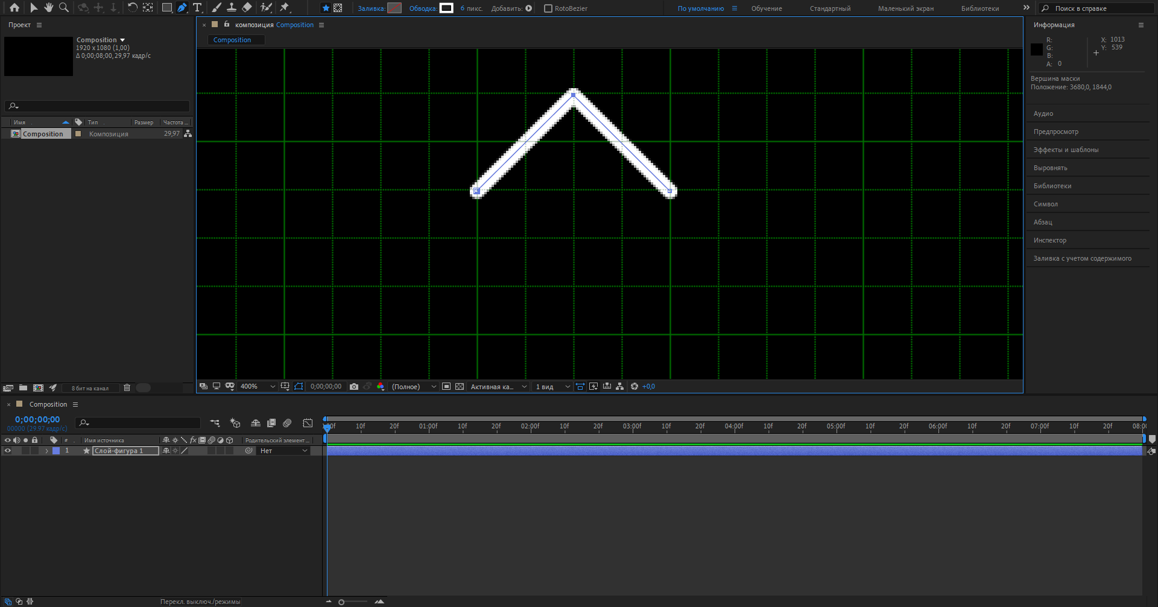Switch to the Библиотеки workspace
1158x607 pixels.
[980, 8]
